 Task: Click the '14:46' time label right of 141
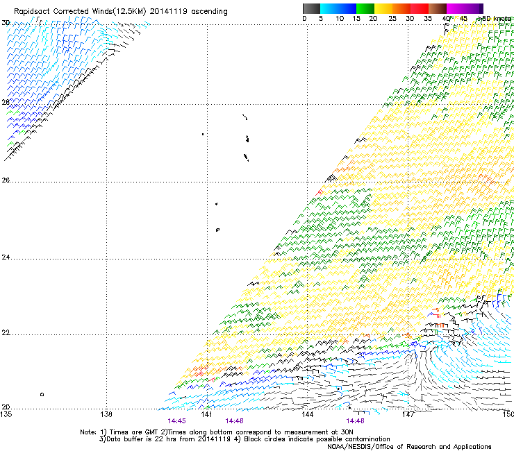(x=234, y=421)
